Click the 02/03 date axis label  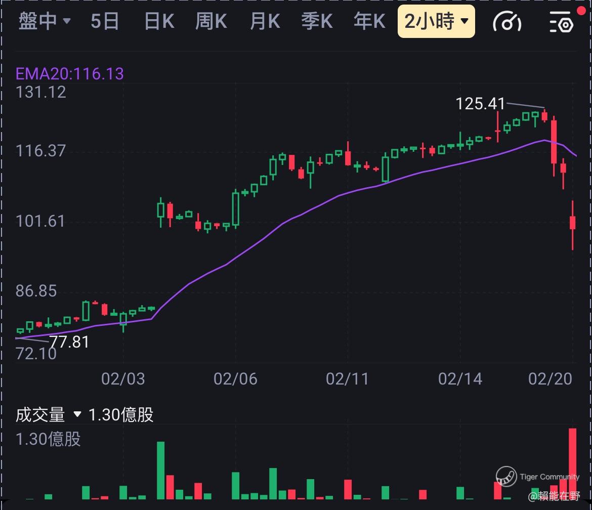coord(123,379)
